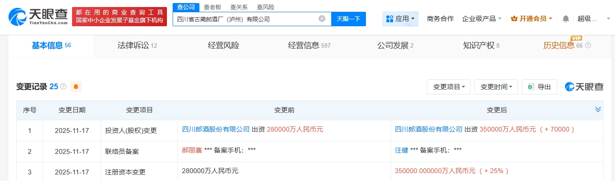Click the 序号 column header
Viewport: 615px width, 181px height.
click(x=29, y=110)
